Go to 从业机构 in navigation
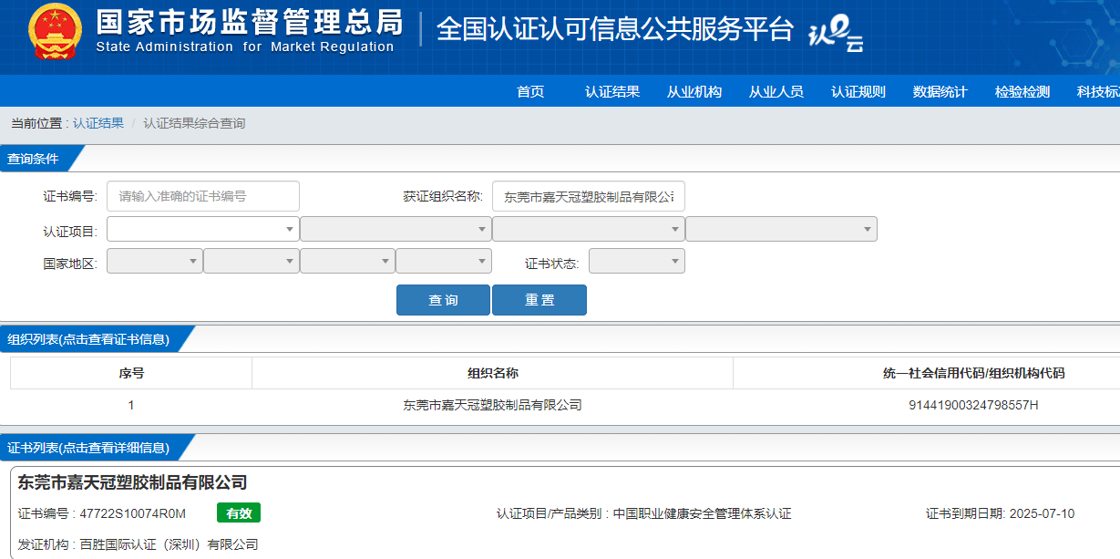 694,91
